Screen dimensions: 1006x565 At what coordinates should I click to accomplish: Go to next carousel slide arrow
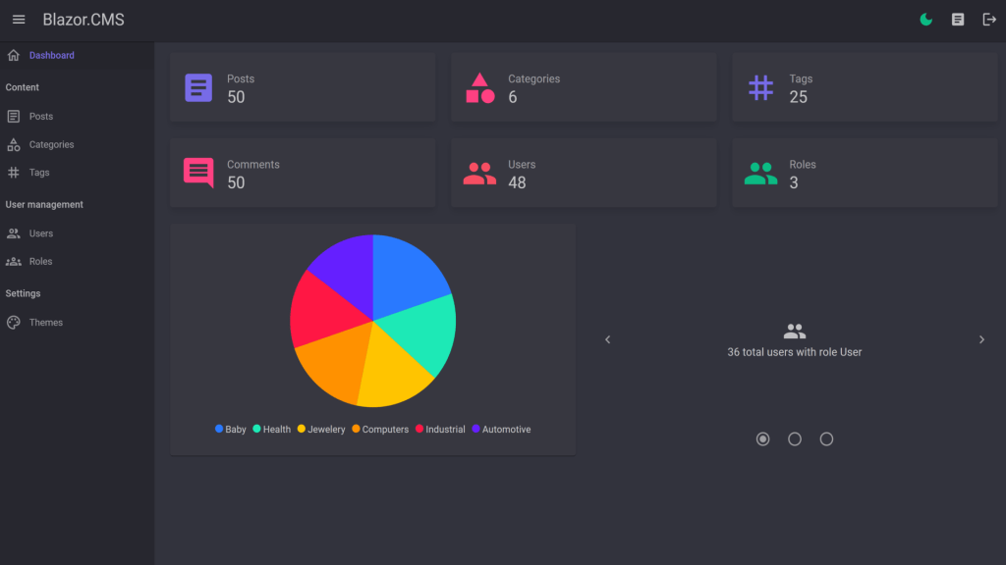pyautogui.click(x=981, y=339)
